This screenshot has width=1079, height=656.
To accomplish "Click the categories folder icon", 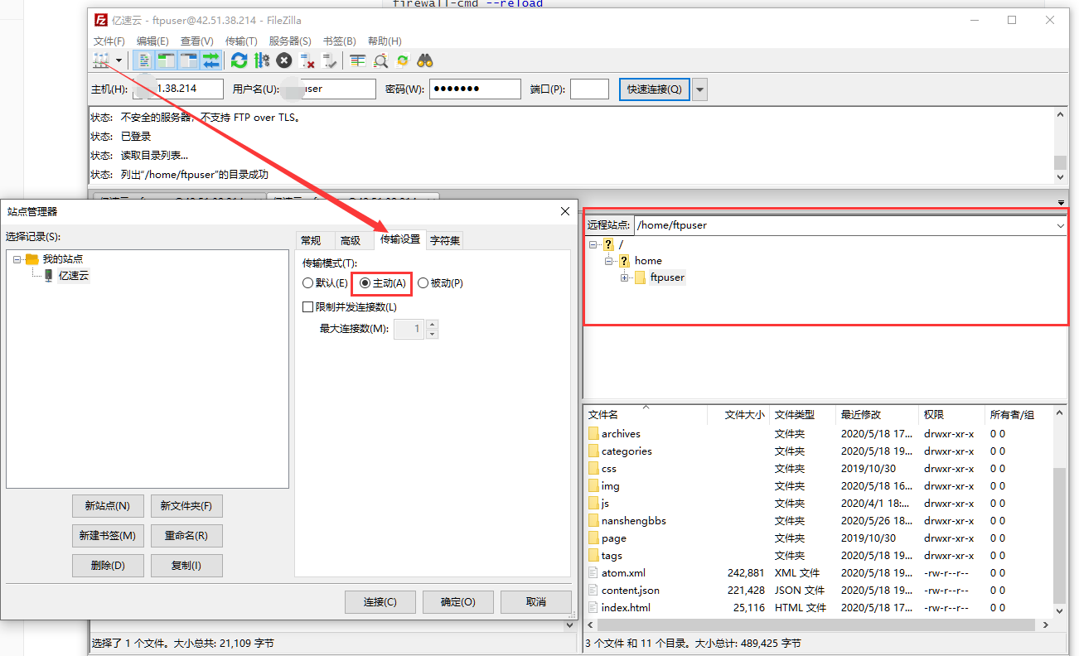I will click(x=593, y=451).
